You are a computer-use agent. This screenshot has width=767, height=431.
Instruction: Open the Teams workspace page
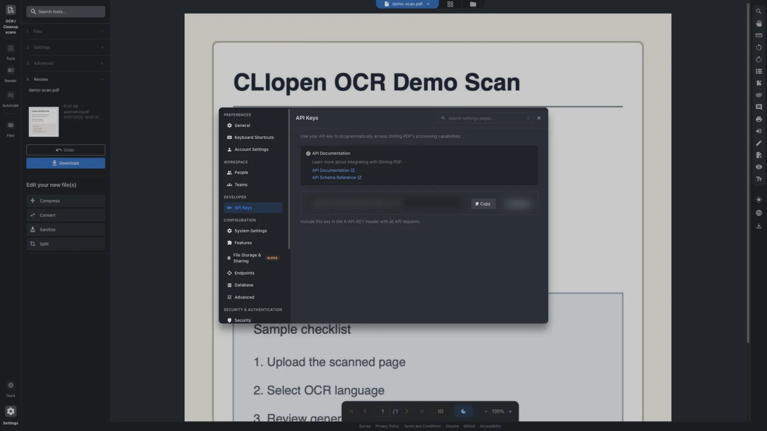253,185
